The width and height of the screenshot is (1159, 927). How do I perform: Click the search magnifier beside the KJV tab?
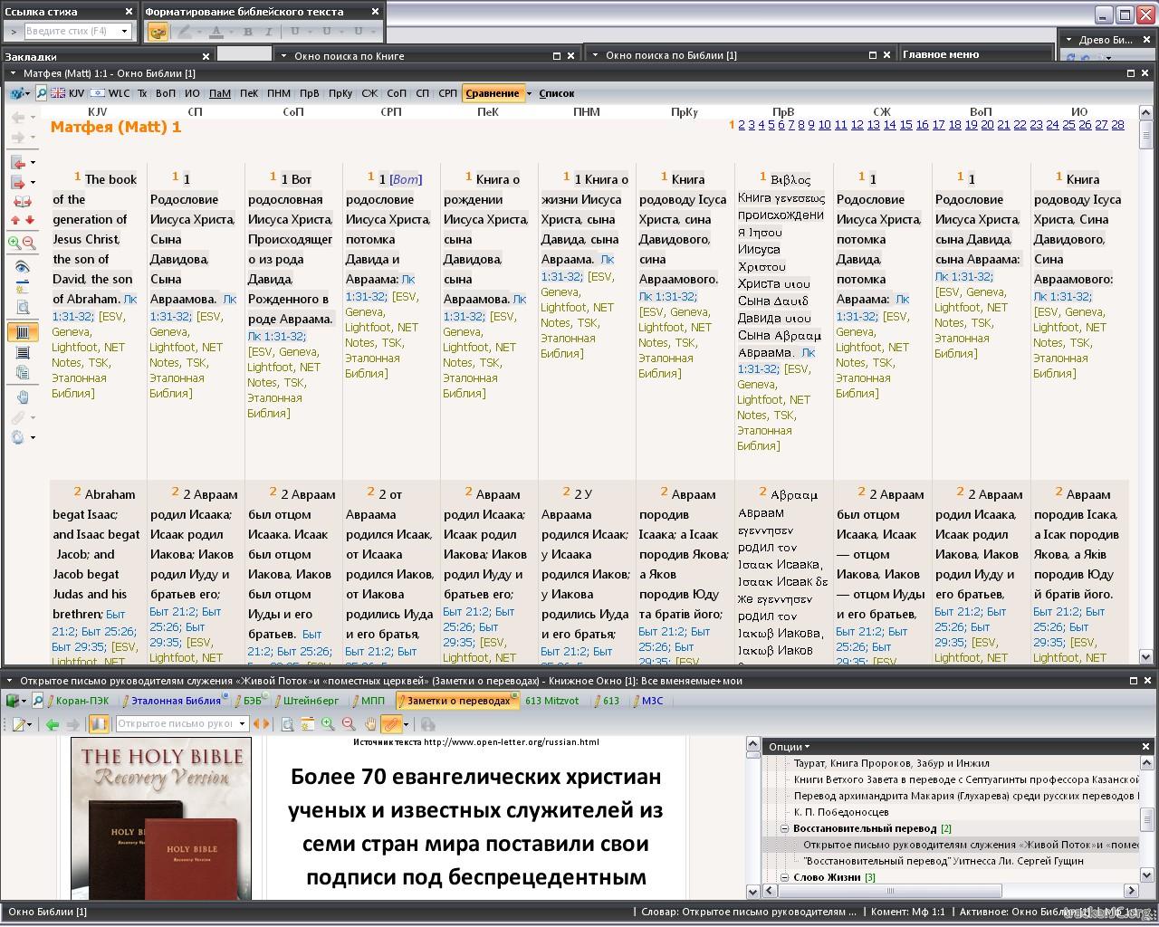(40, 93)
